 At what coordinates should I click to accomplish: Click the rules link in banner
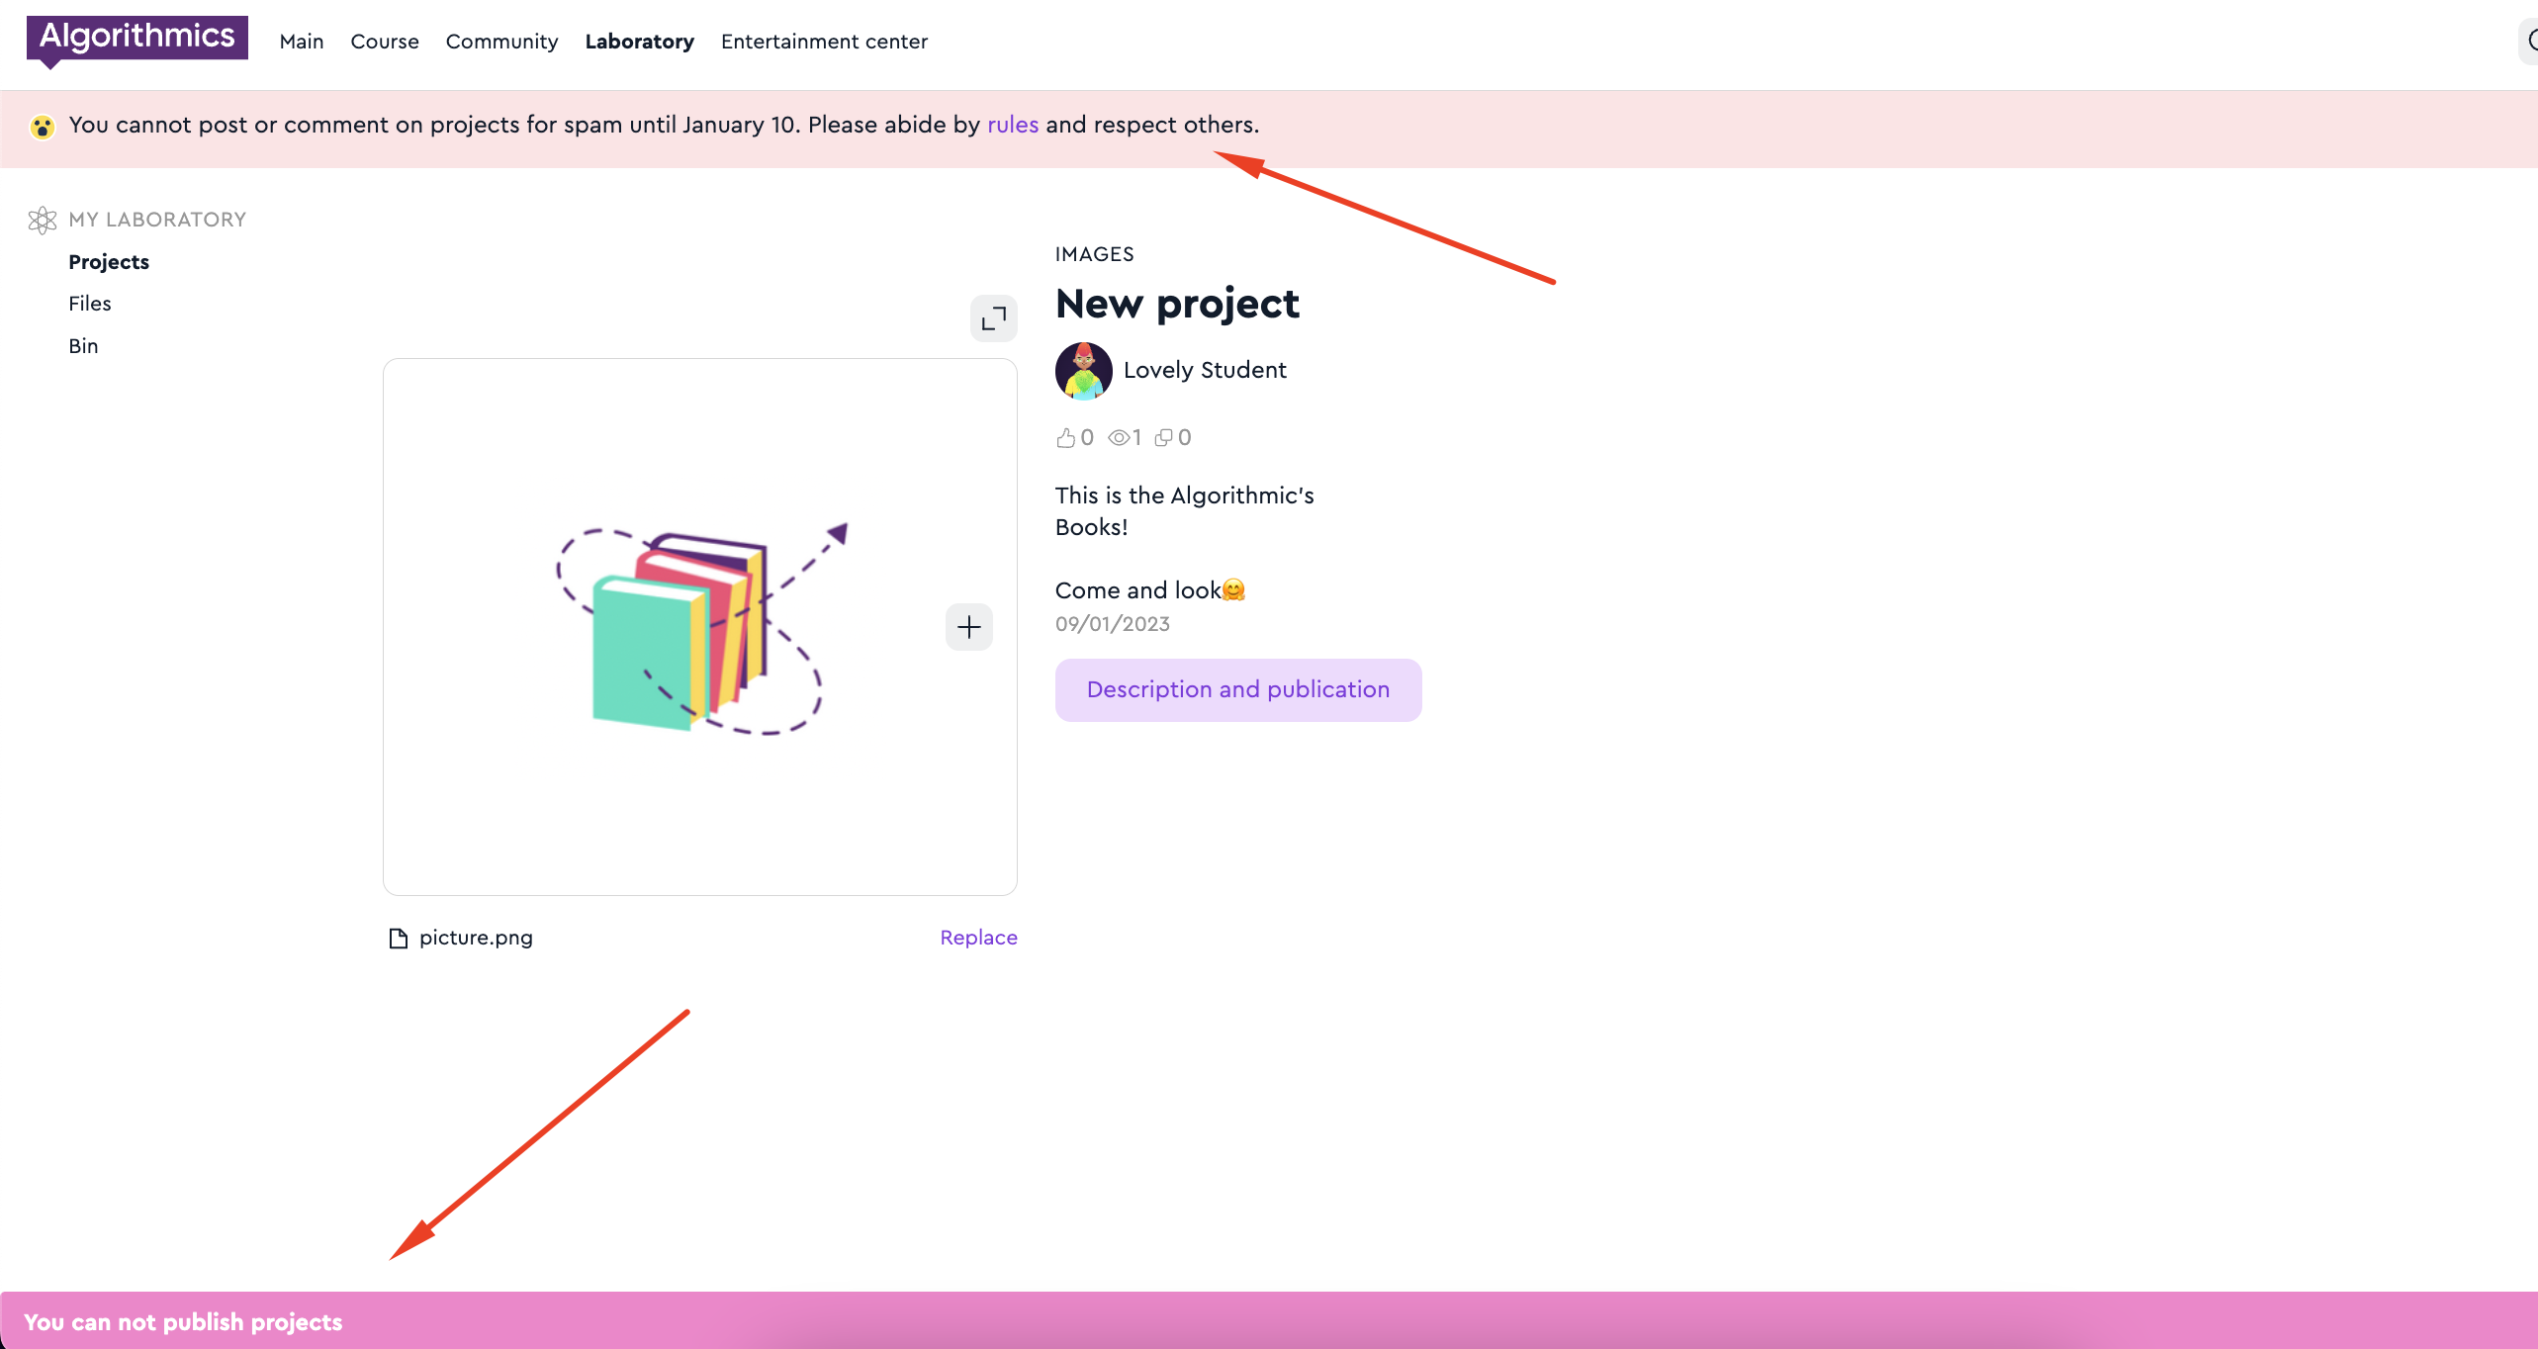pyautogui.click(x=1012, y=125)
